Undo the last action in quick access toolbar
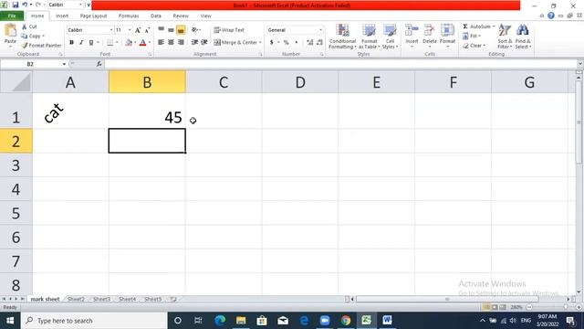This screenshot has width=584, height=329. pos(25,5)
